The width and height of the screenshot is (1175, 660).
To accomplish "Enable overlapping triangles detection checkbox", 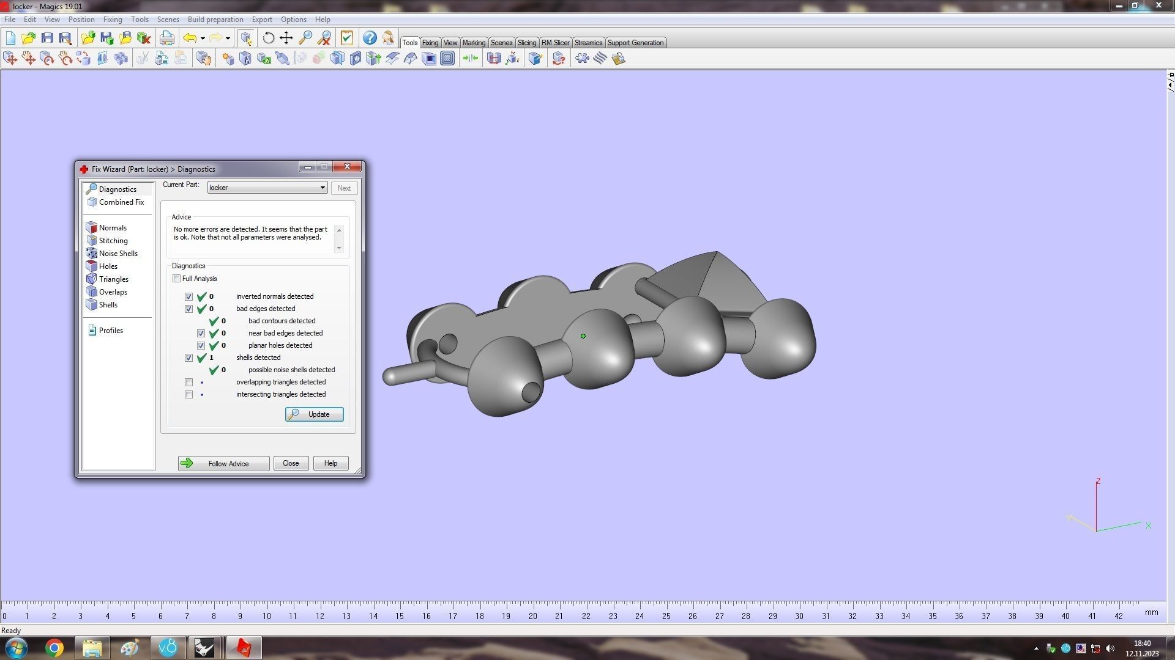I will pos(188,383).
